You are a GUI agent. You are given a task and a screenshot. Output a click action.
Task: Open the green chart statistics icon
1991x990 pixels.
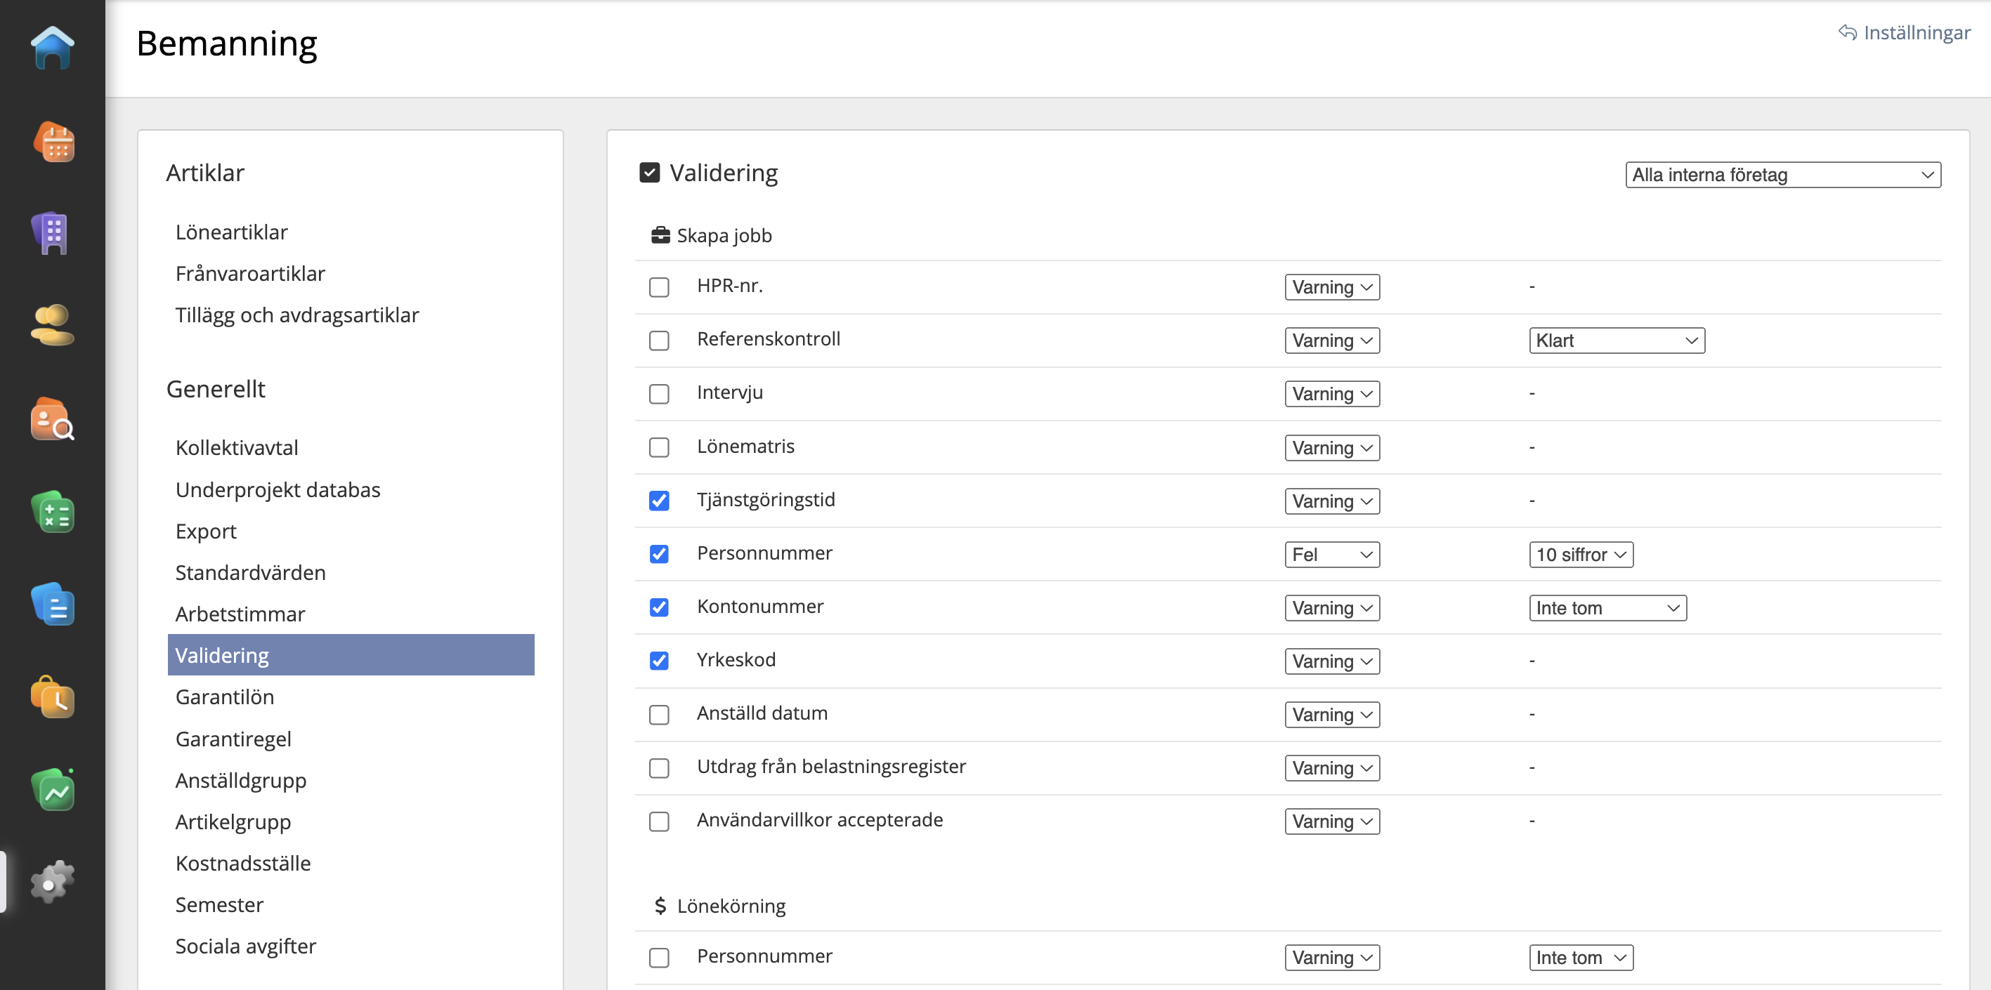tap(53, 789)
